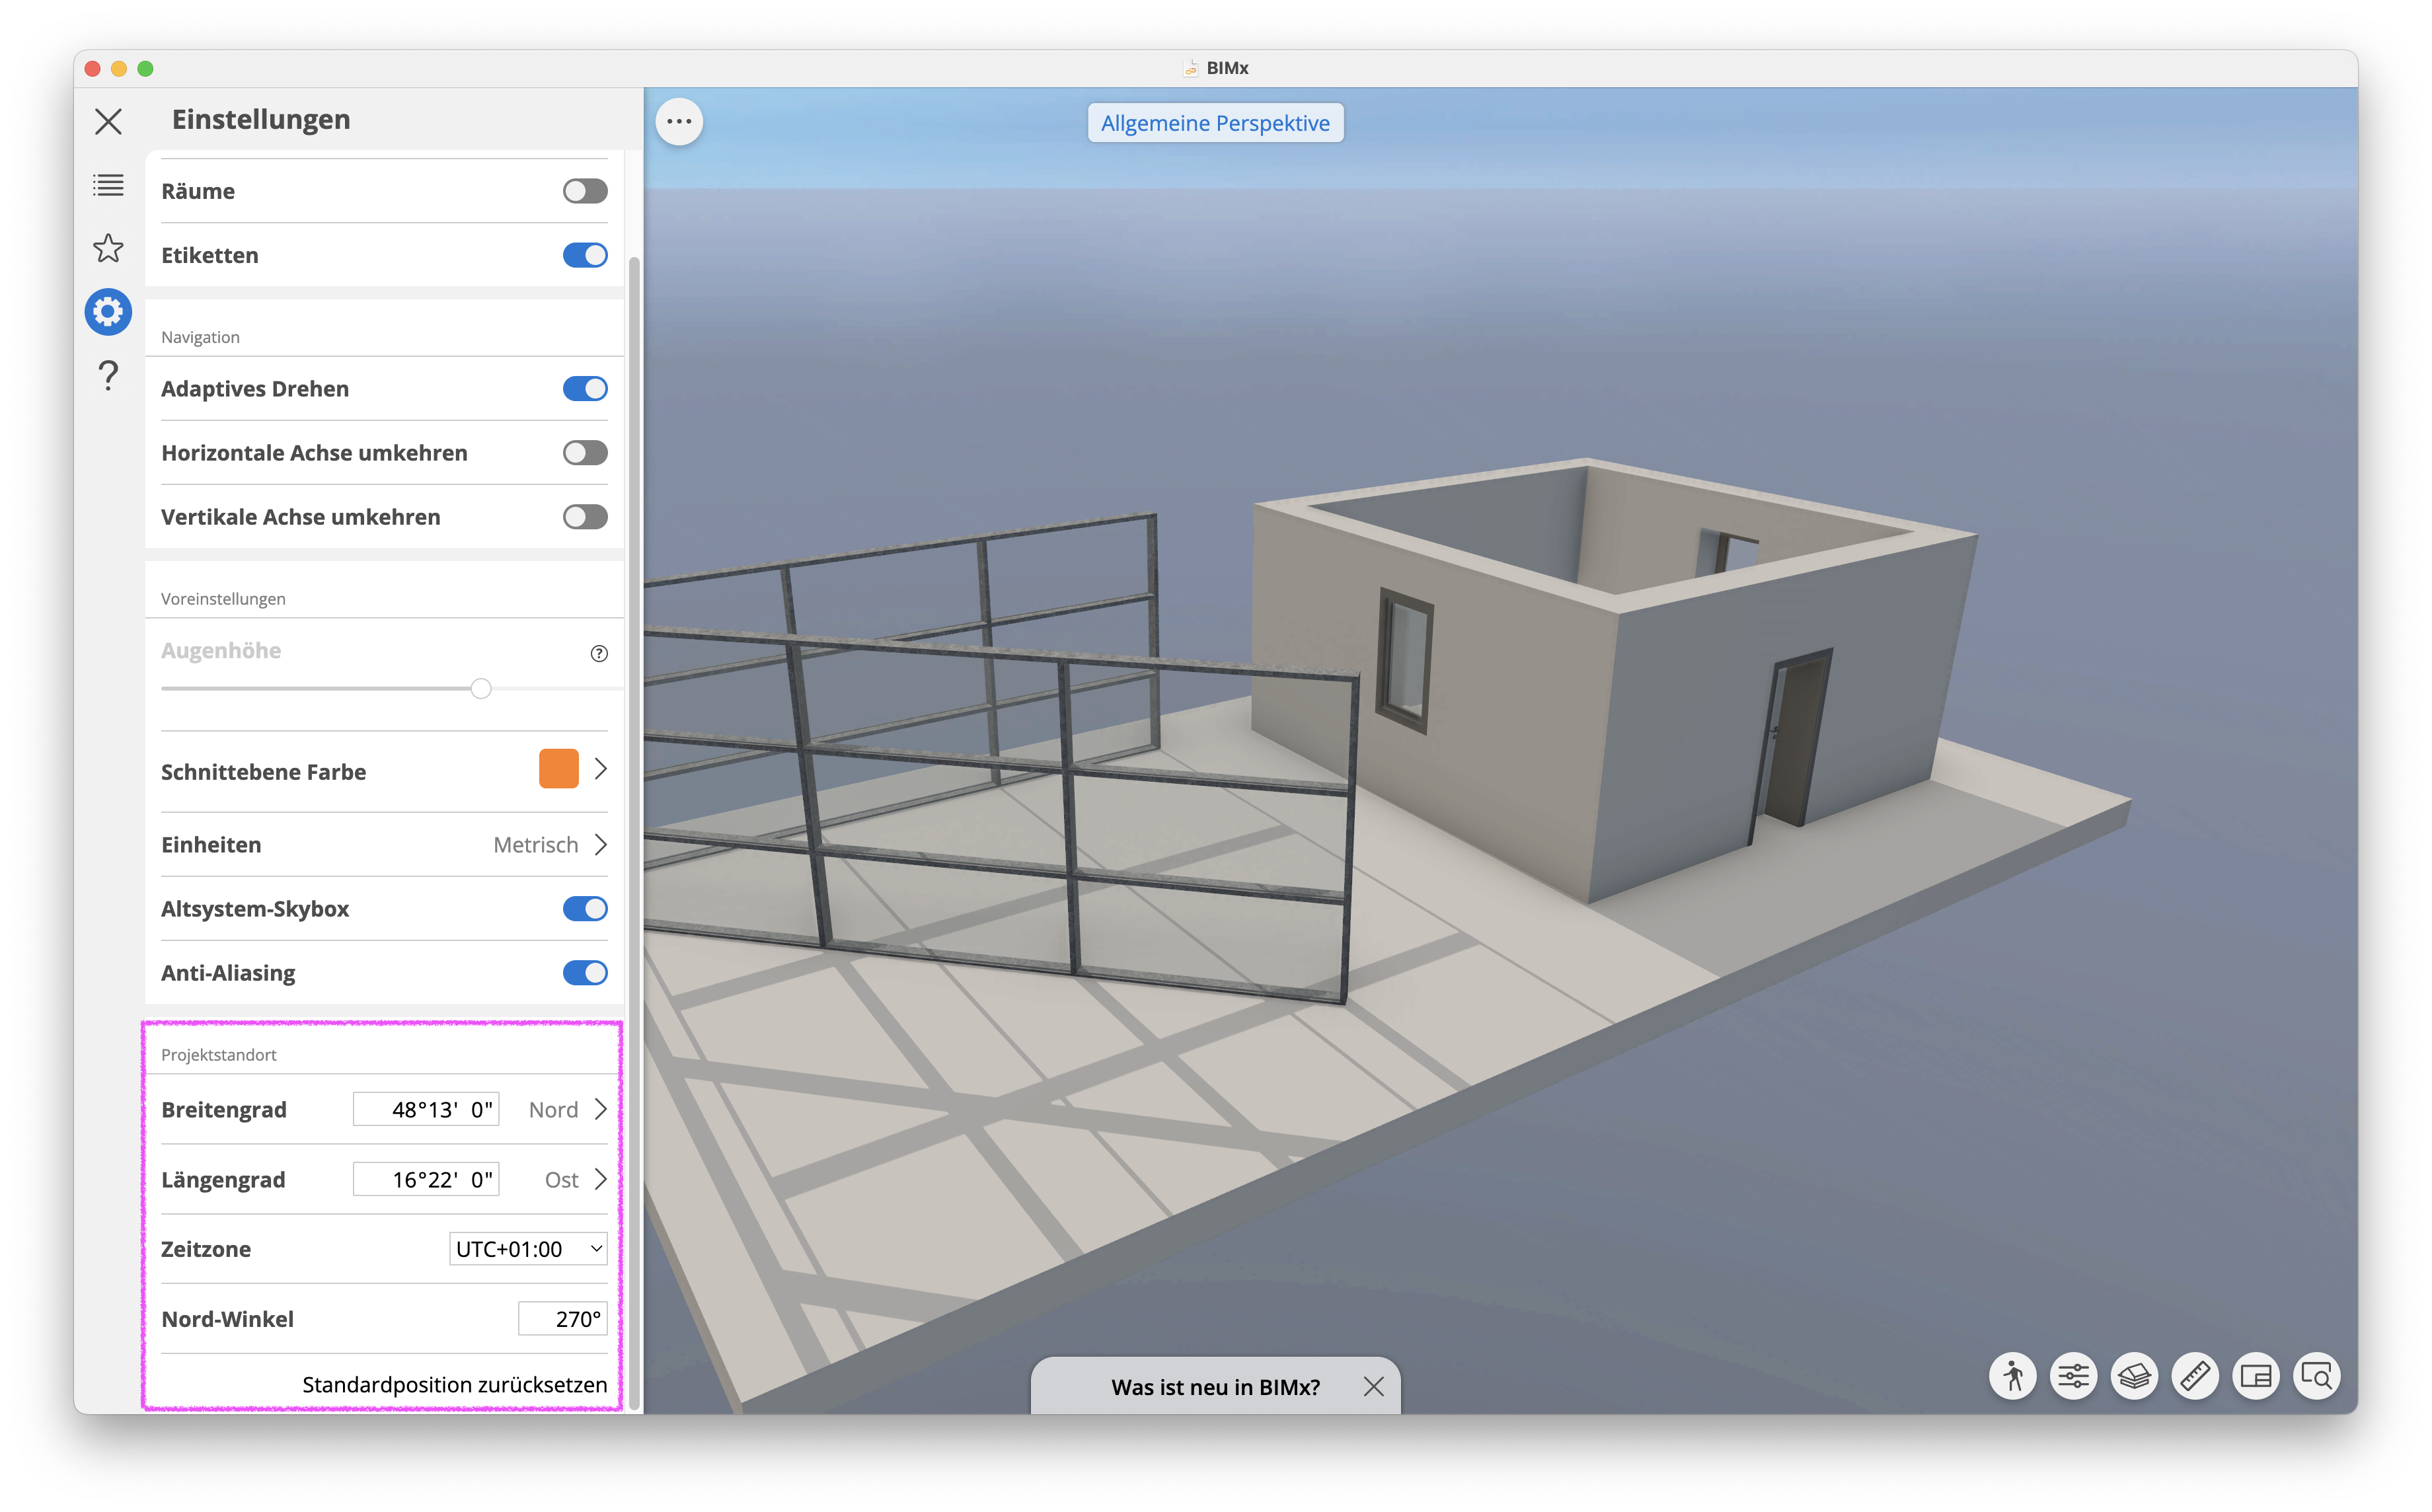Image resolution: width=2432 pixels, height=1512 pixels.
Task: Open the three-dots more options button
Action: (x=679, y=122)
